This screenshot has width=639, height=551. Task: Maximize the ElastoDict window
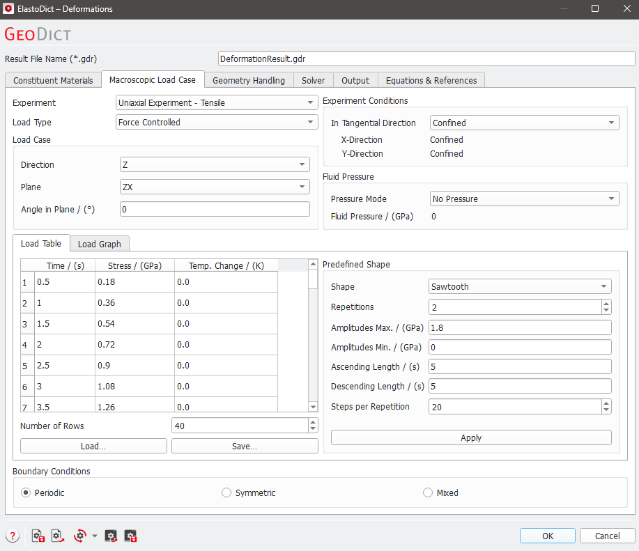595,8
